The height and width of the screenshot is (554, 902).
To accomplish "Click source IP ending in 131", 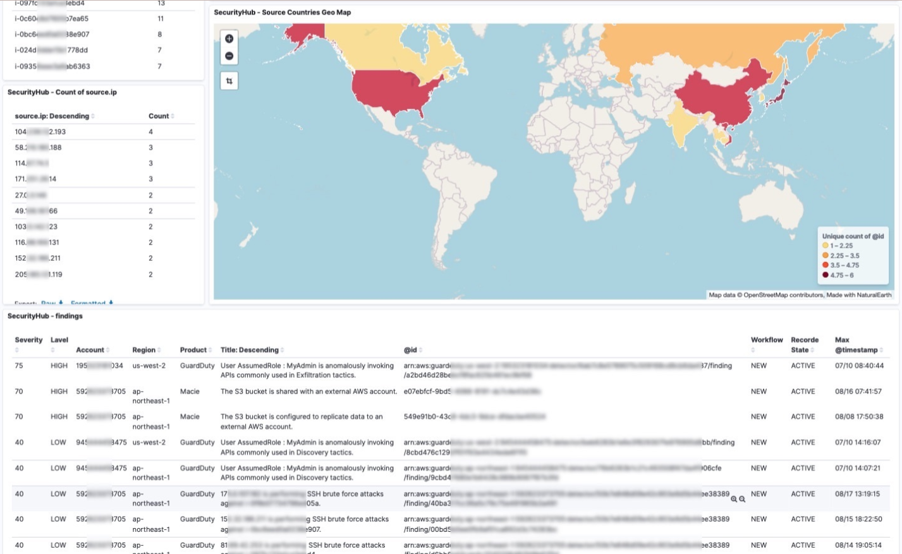I will click(x=37, y=243).
